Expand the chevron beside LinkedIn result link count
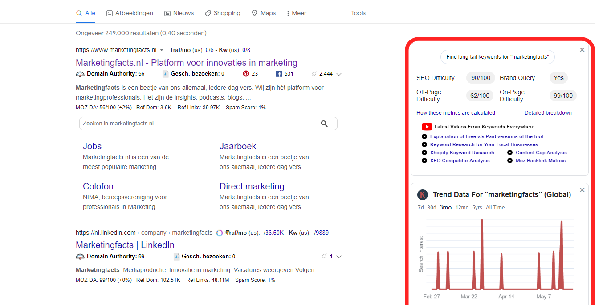611x305 pixels. (339, 257)
